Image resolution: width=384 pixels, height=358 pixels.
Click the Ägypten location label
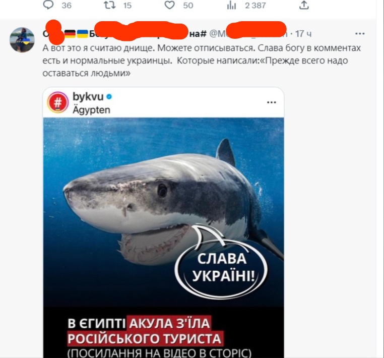pyautogui.click(x=91, y=110)
